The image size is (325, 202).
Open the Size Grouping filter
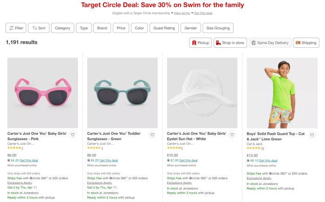(x=218, y=28)
